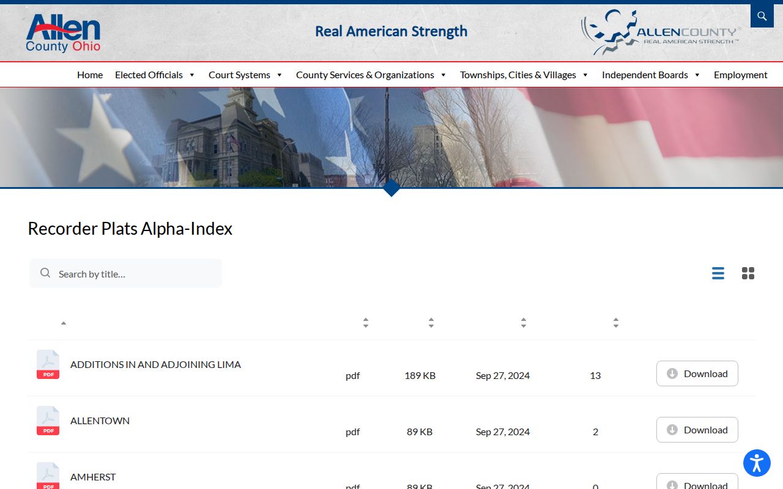
Task: Download ADDITIONS IN AND ADJOINING LIMA
Action: click(x=697, y=373)
